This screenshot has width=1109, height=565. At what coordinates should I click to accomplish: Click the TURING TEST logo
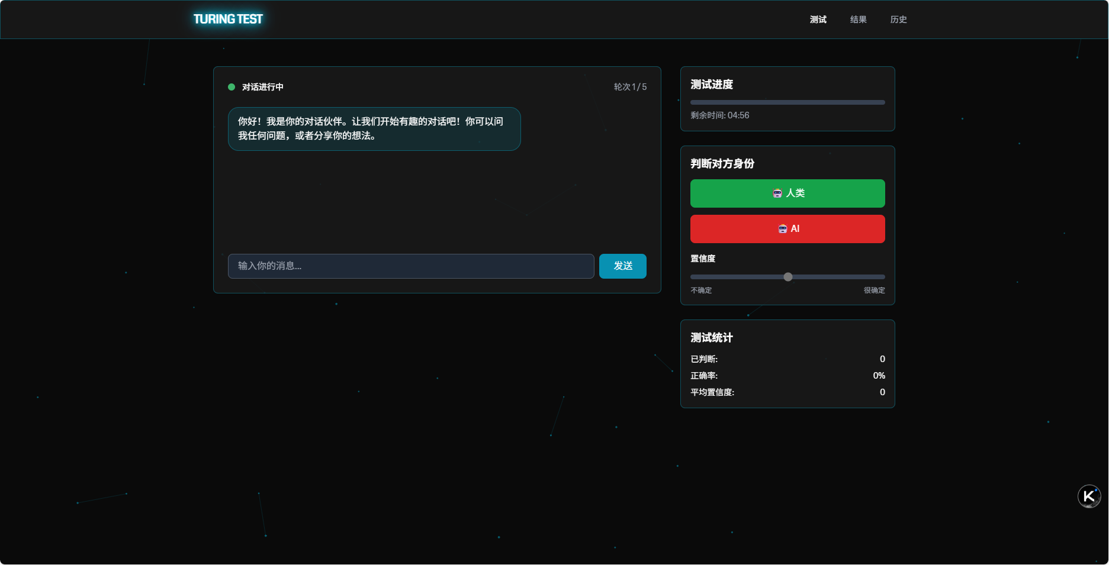coord(228,19)
